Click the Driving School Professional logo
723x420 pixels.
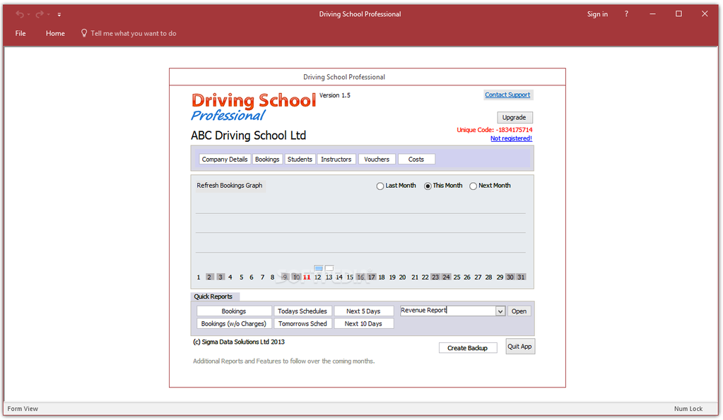coord(254,107)
